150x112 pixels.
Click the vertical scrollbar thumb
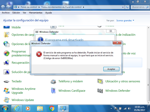[x=148, y=85]
